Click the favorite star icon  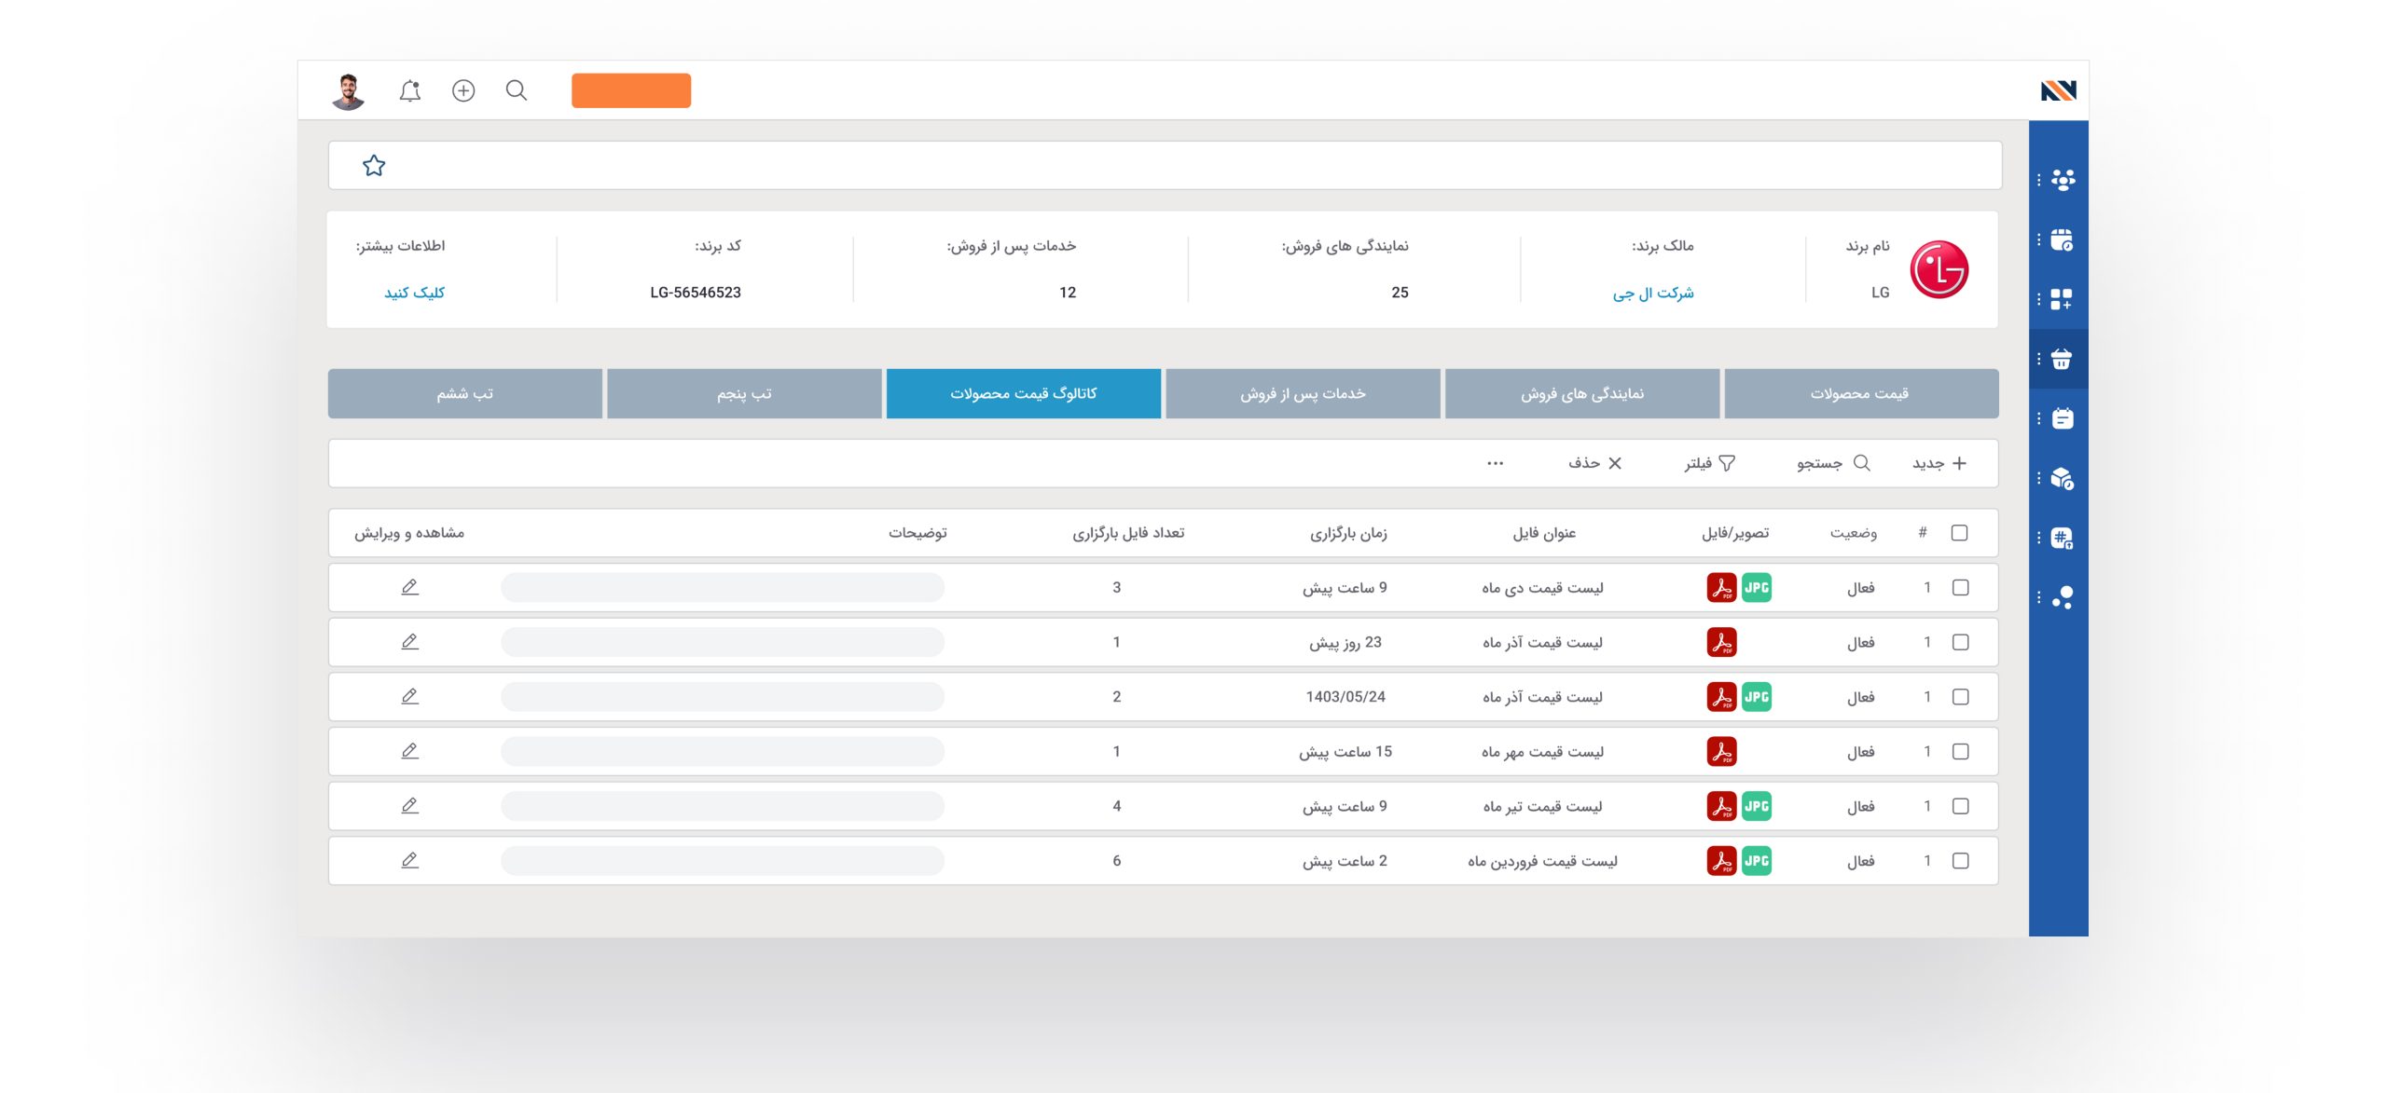click(x=374, y=166)
